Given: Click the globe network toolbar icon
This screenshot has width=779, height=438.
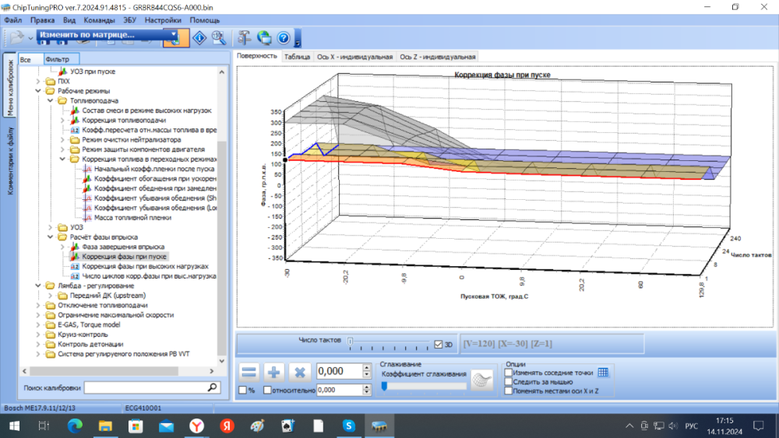Looking at the screenshot, I should pyautogui.click(x=264, y=37).
